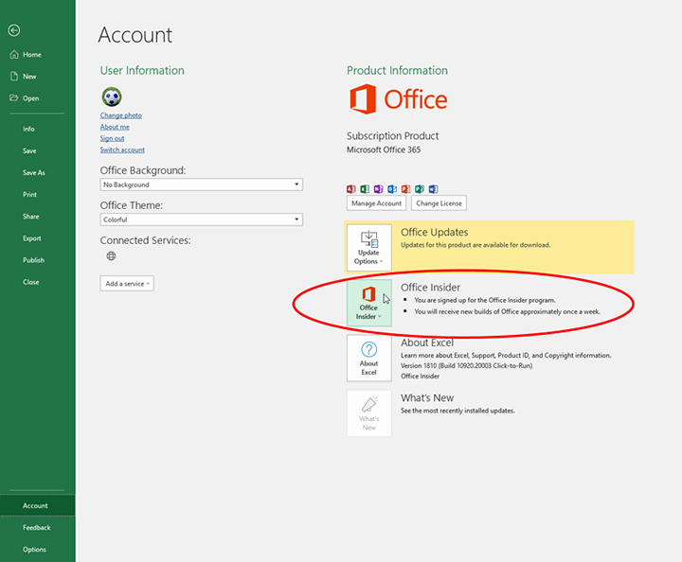The width and height of the screenshot is (682, 562).
Task: Open the Add a service dropdown
Action: pos(127,283)
